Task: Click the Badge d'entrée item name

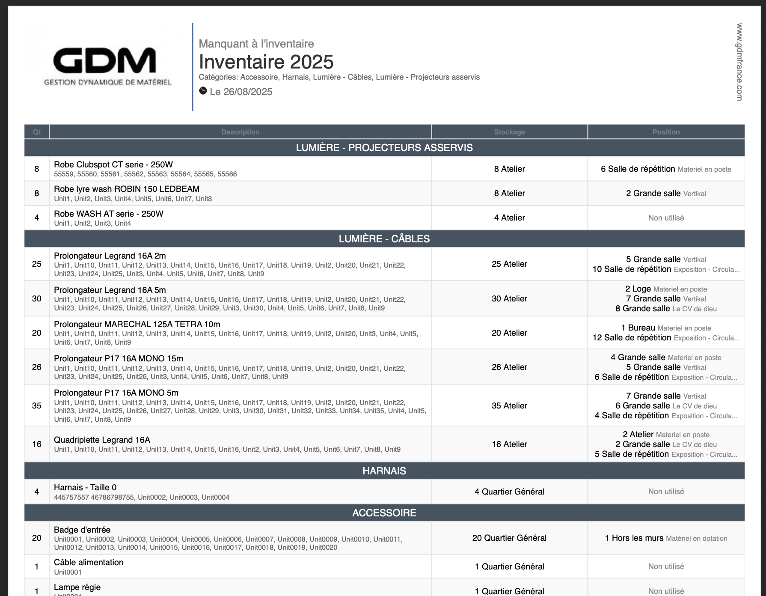Action: tap(82, 530)
